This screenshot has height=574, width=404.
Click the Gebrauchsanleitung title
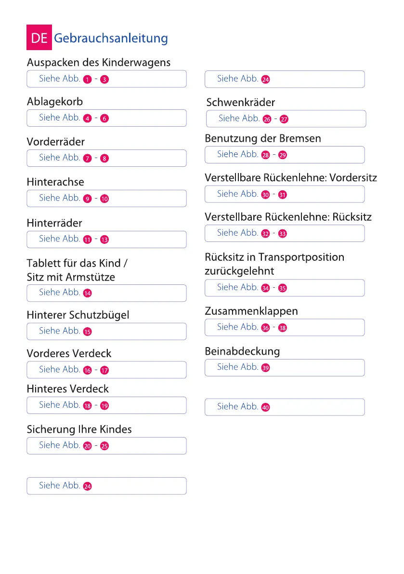(x=111, y=39)
